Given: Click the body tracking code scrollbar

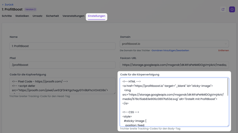Looking at the screenshot, I should 228,88.
